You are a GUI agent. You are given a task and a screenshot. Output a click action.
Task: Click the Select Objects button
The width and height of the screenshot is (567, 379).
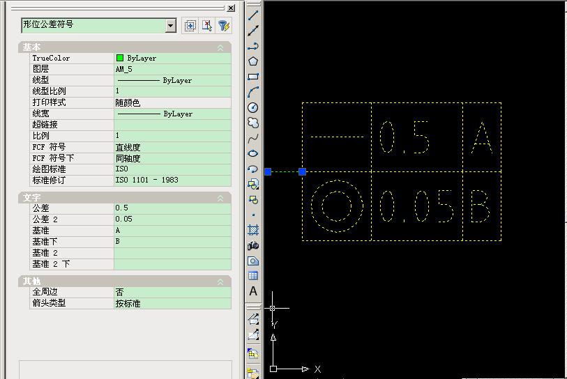206,26
